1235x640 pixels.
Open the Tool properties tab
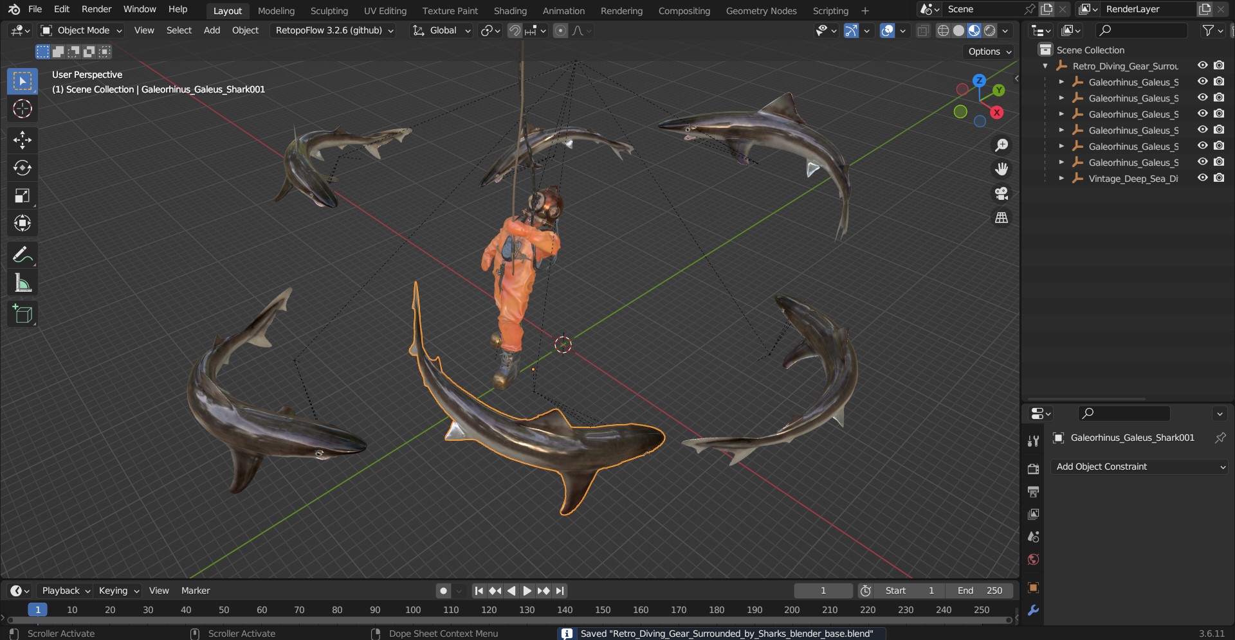click(x=1033, y=441)
